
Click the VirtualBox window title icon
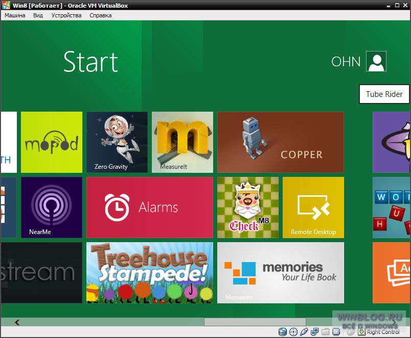click(x=6, y=5)
